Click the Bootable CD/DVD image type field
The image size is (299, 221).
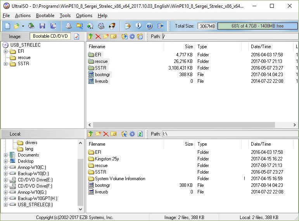pos(50,36)
